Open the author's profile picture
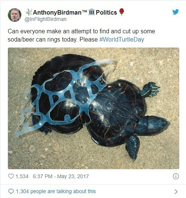Screen dimensions: 186x198 click(15, 15)
